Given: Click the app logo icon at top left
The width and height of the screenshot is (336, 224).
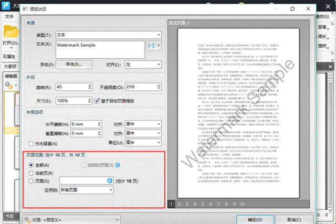Looking at the screenshot, I should pos(6,5).
